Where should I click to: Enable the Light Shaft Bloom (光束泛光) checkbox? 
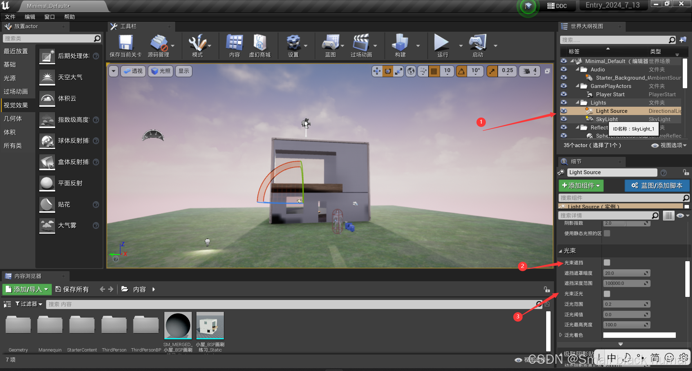607,294
